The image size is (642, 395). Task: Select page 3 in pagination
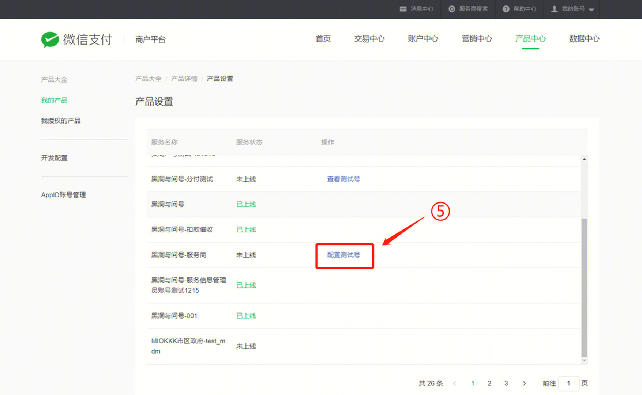click(x=506, y=383)
